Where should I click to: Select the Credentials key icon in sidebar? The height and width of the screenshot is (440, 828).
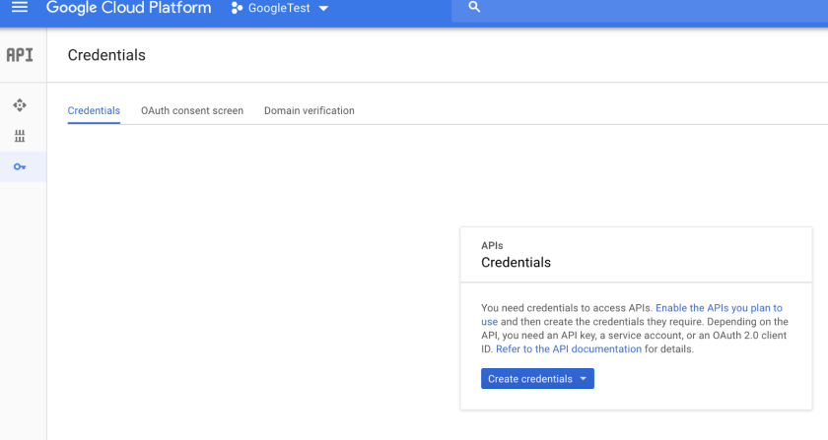pyautogui.click(x=20, y=167)
